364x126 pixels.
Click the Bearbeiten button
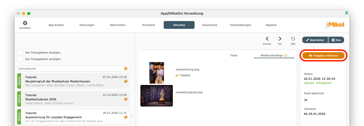click(315, 40)
